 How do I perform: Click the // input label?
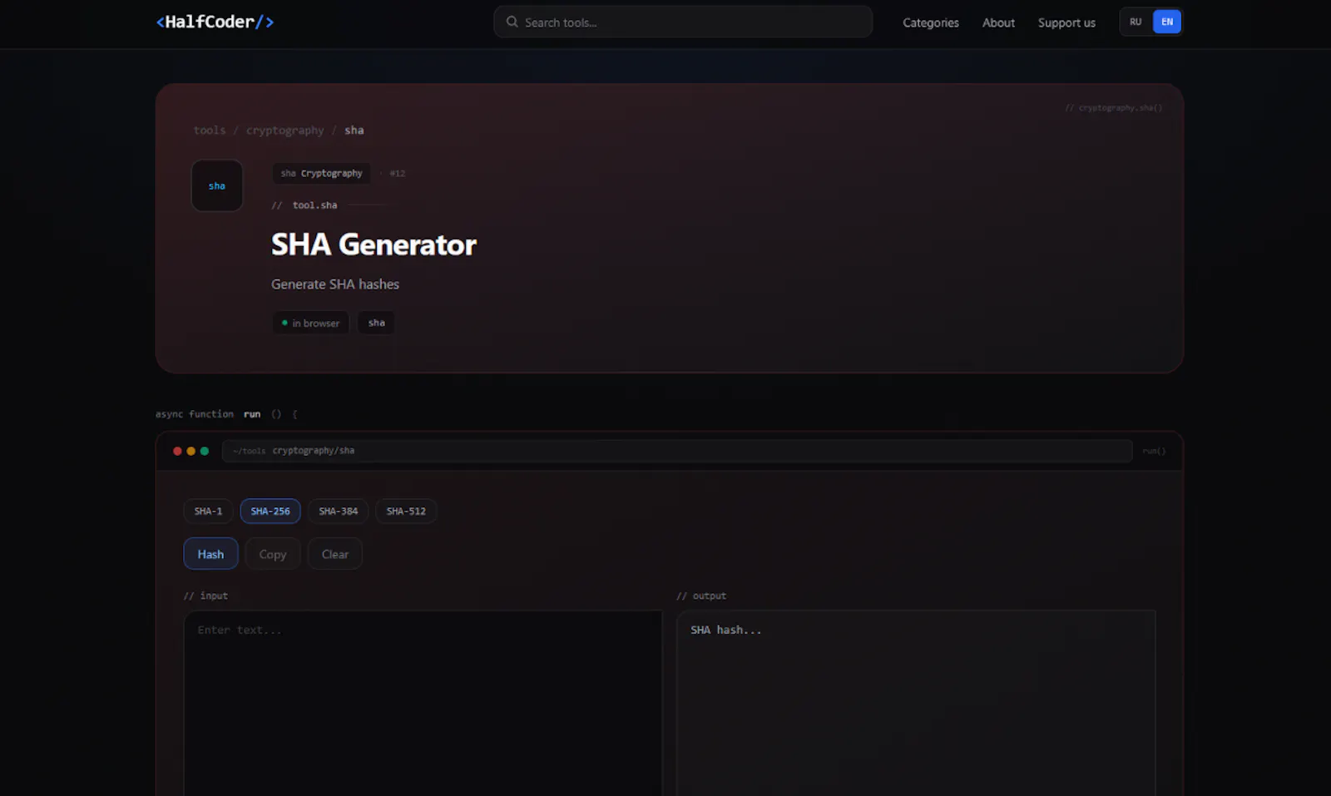pos(205,596)
